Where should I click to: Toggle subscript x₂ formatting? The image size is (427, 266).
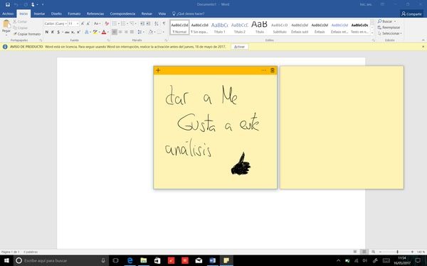tap(73, 32)
